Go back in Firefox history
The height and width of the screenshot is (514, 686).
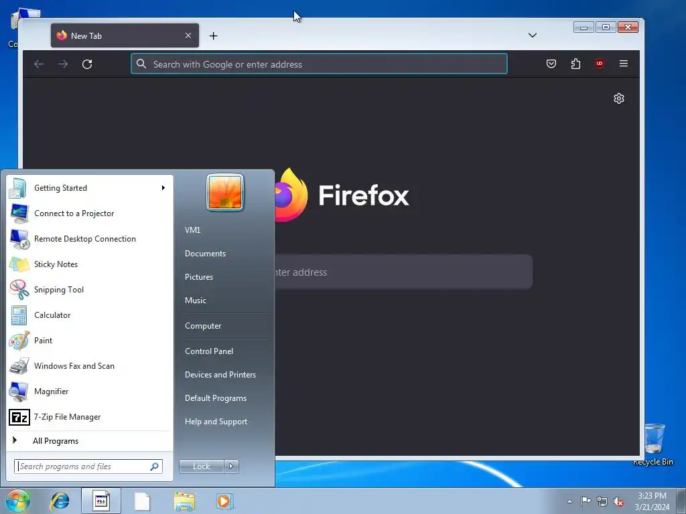coord(39,64)
